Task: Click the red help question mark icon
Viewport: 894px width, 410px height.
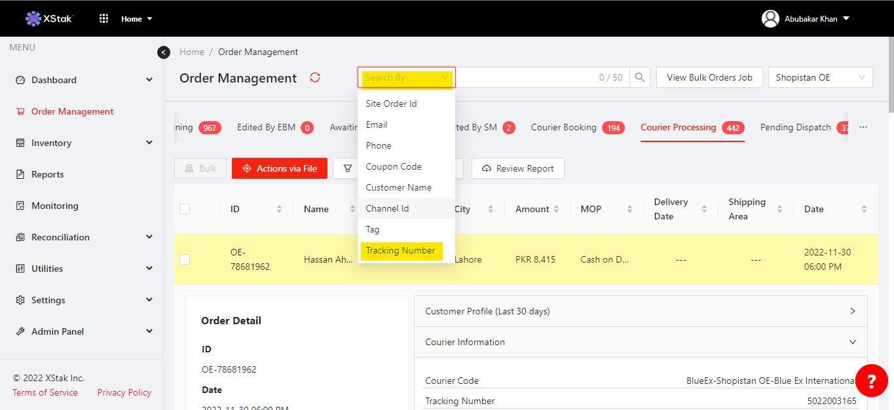Action: point(871,381)
